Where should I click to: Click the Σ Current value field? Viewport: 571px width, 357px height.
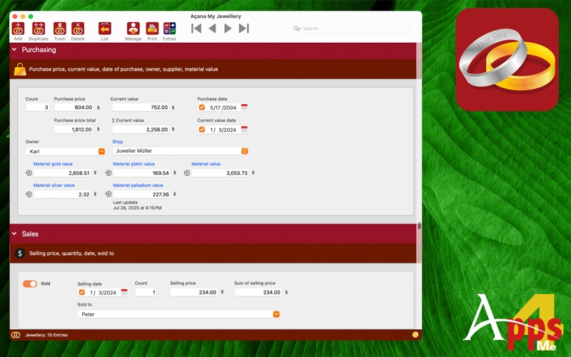click(141, 129)
